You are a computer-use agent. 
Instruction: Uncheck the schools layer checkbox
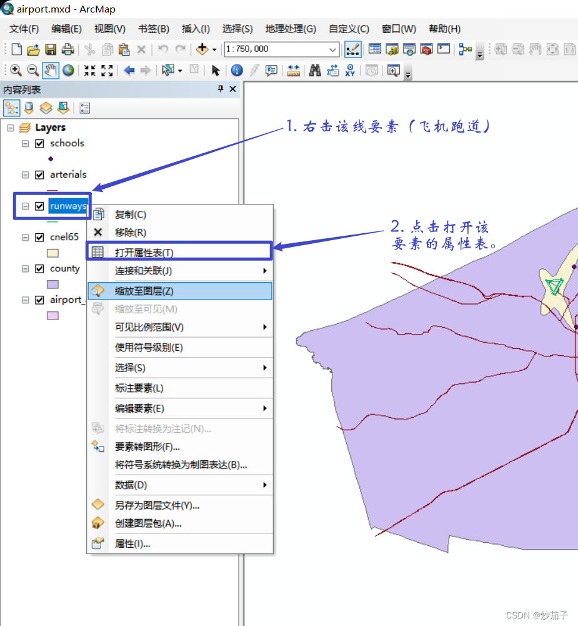coord(39,143)
